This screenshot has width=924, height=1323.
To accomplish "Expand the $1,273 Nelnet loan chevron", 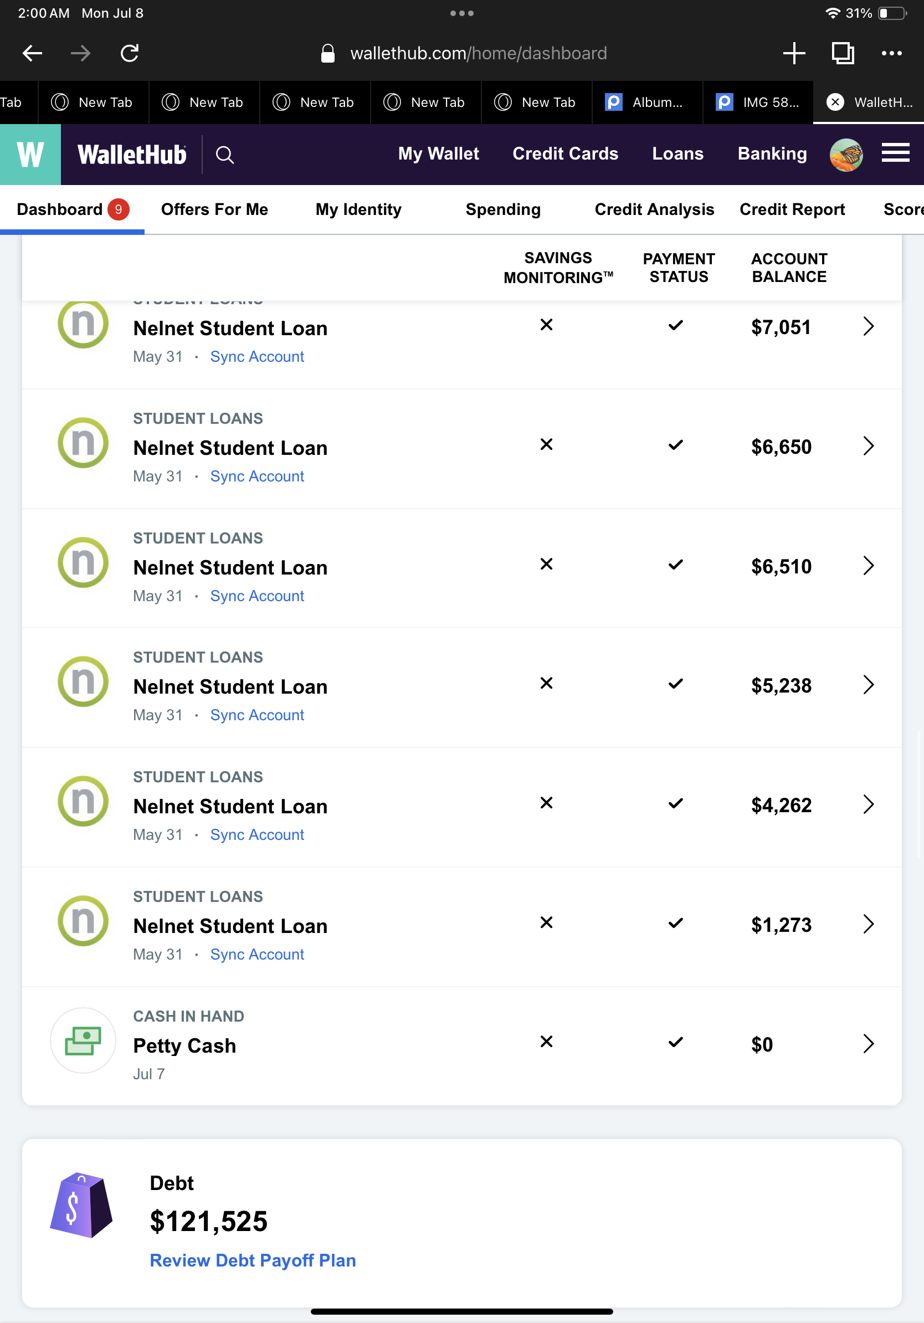I will 868,924.
